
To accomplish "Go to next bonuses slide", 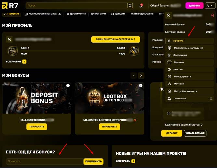I will coord(141,76).
